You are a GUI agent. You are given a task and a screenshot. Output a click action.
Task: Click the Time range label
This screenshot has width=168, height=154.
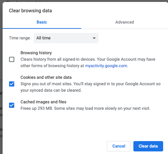19,38
